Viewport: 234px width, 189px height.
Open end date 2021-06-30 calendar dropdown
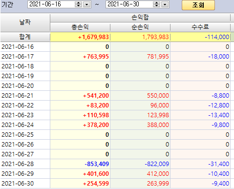pos(165,4)
